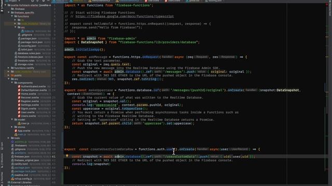Click the circular icon beside .eslintrc.js
This screenshot has height=186, width=332.
[x=12, y=142]
